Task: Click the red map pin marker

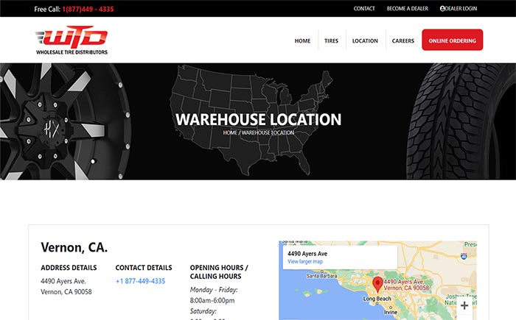Action: (x=377, y=284)
